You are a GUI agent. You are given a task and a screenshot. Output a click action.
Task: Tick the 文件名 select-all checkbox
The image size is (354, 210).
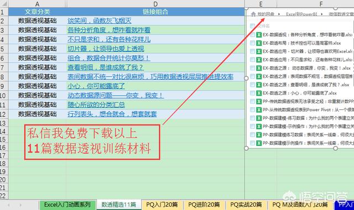[x=252, y=26]
